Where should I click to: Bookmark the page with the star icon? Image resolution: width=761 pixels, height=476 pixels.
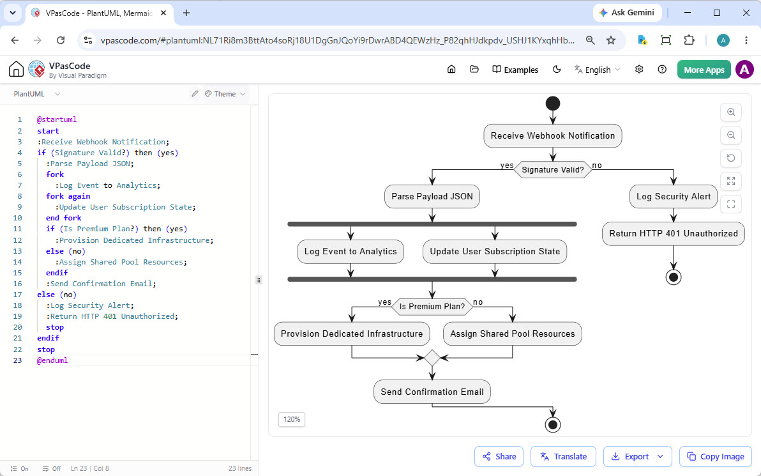[611, 40]
